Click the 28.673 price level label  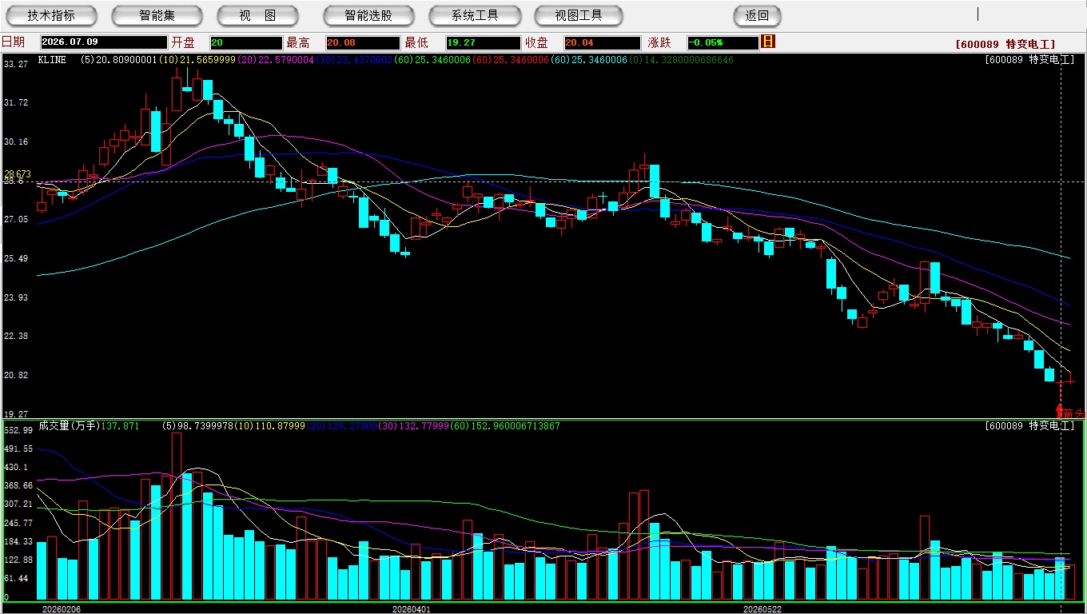18,173
